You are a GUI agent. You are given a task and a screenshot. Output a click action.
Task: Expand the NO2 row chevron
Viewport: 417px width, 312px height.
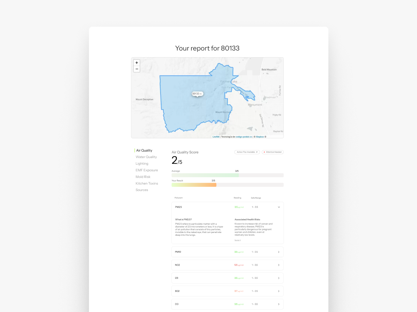[x=279, y=265]
